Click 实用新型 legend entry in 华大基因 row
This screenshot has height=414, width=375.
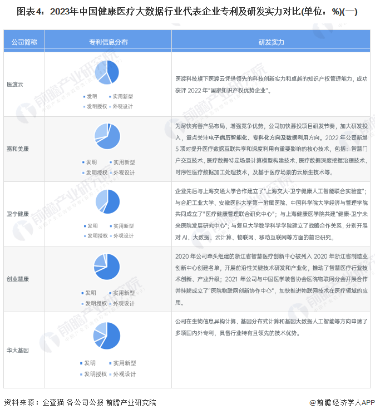coord(122,363)
